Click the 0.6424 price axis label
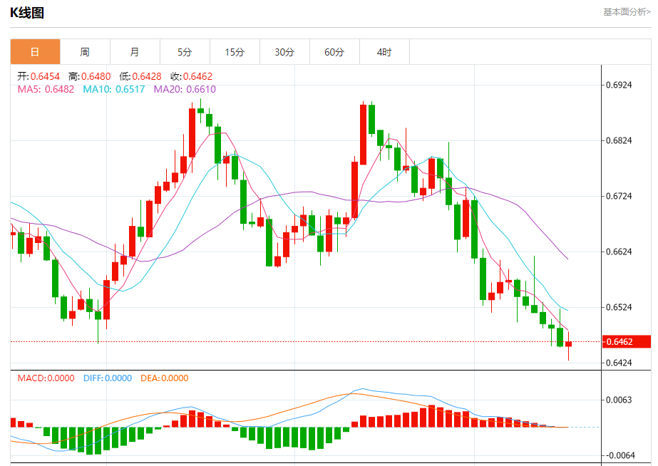This screenshot has height=466, width=658. coord(619,363)
